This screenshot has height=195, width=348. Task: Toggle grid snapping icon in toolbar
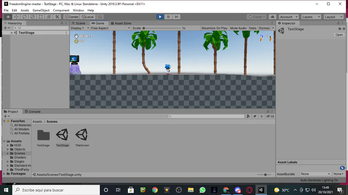(x=100, y=17)
